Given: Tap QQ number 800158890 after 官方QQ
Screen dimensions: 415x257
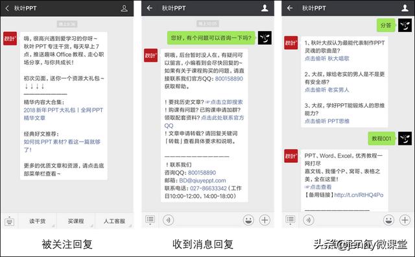Looking at the screenshot, I should pyautogui.click(x=229, y=79).
